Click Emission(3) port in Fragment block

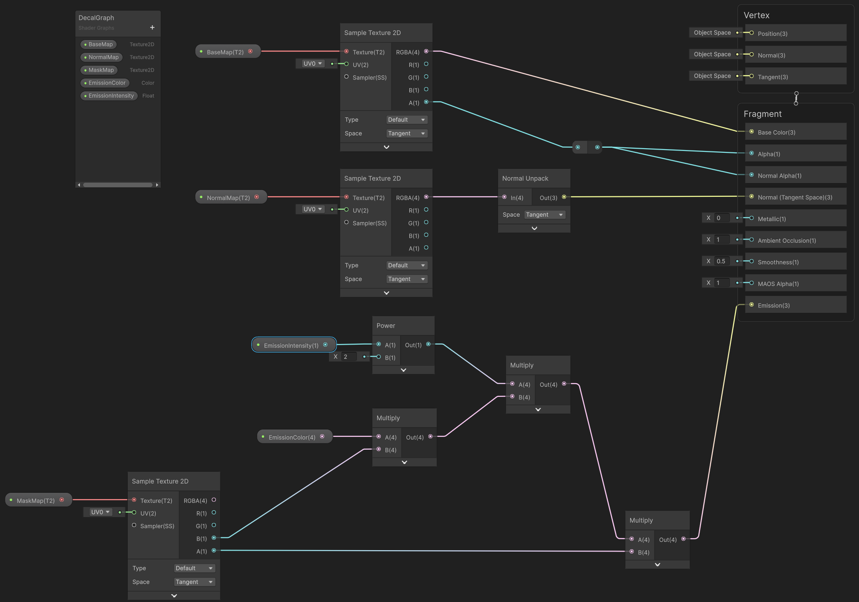pos(752,305)
